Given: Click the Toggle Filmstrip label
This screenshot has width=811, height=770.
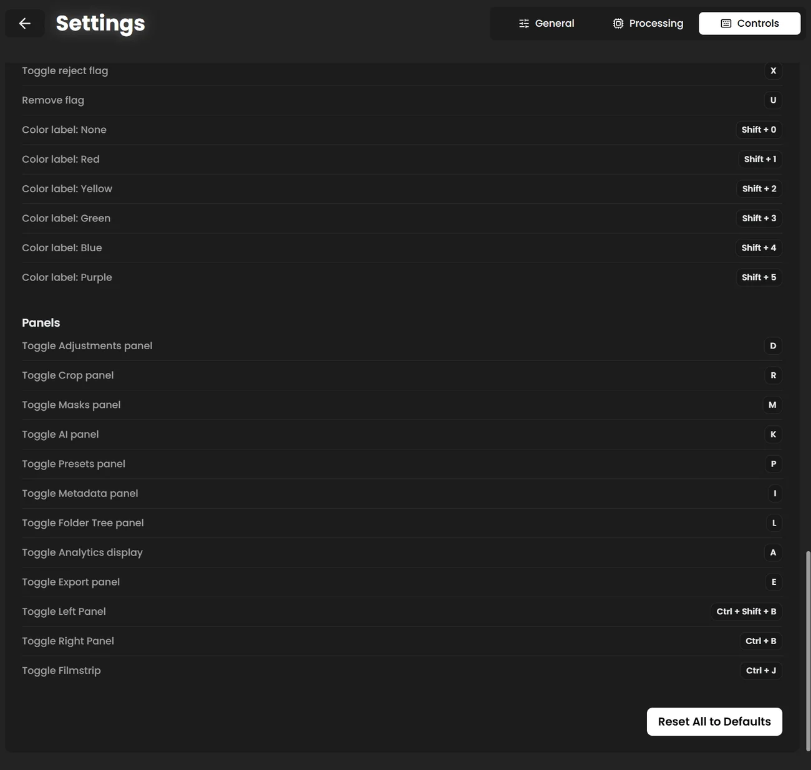Looking at the screenshot, I should pos(61,671).
